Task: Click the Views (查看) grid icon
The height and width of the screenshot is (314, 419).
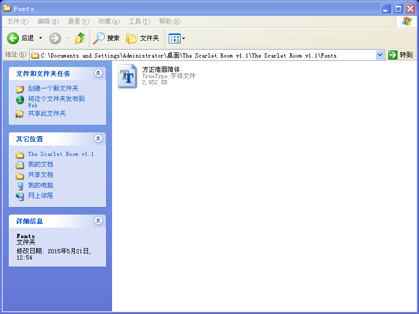Action: tap(175, 38)
